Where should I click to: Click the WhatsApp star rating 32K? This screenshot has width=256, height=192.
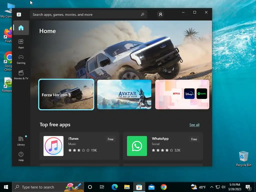click(166, 150)
